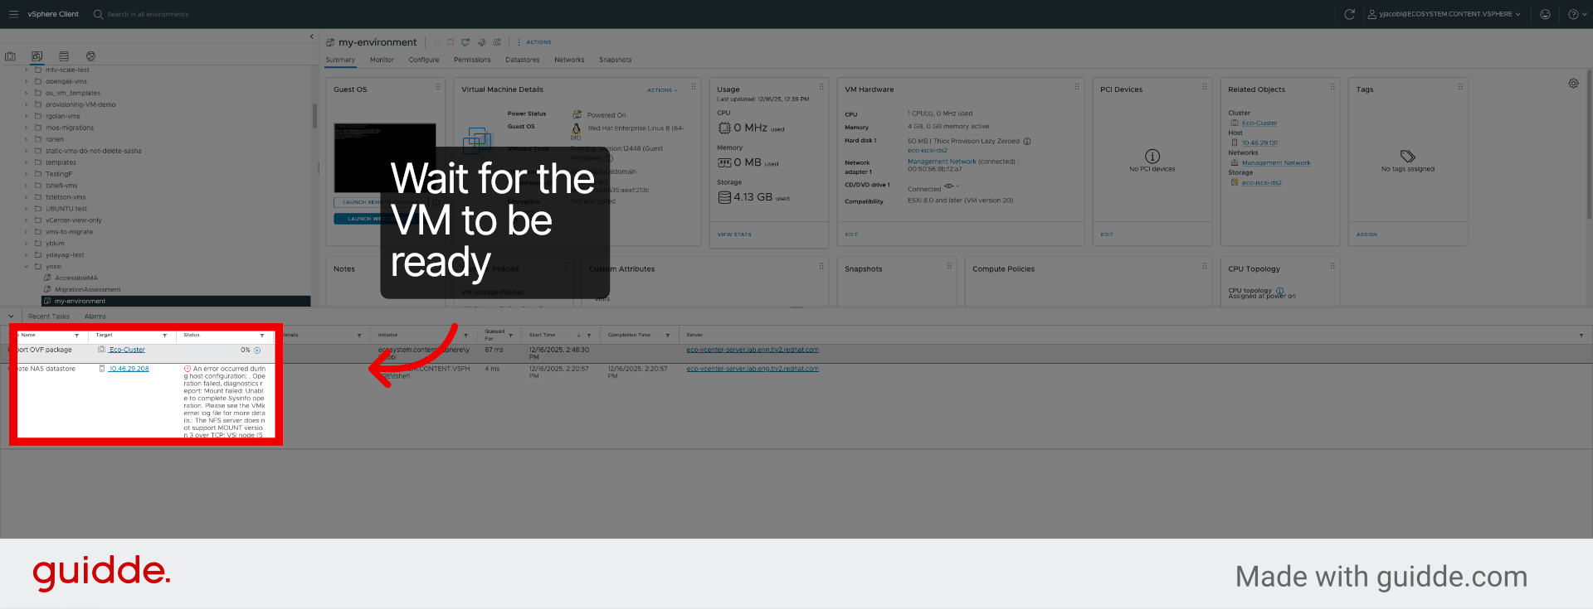Viewport: 1593px width, 609px height.
Task: Collapse the Recent Tasks bottom panel
Action: pos(11,316)
